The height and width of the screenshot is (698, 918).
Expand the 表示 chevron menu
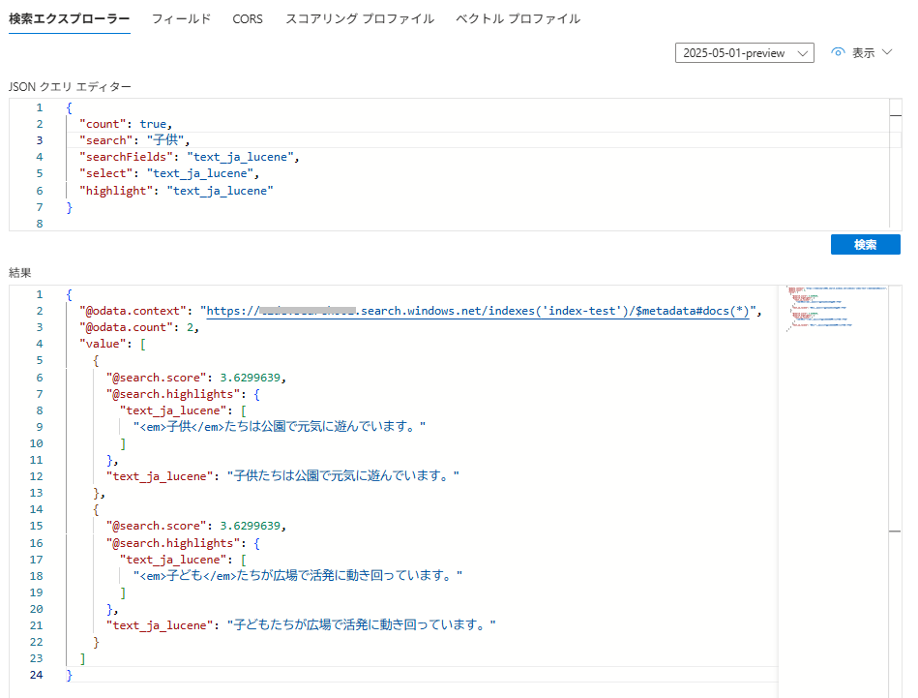pyautogui.click(x=887, y=52)
